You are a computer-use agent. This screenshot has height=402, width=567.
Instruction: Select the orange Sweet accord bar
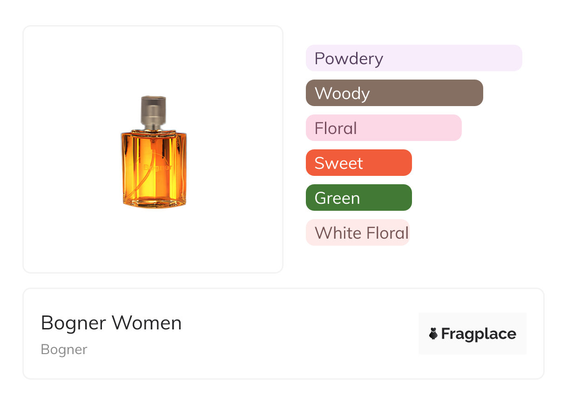358,163
